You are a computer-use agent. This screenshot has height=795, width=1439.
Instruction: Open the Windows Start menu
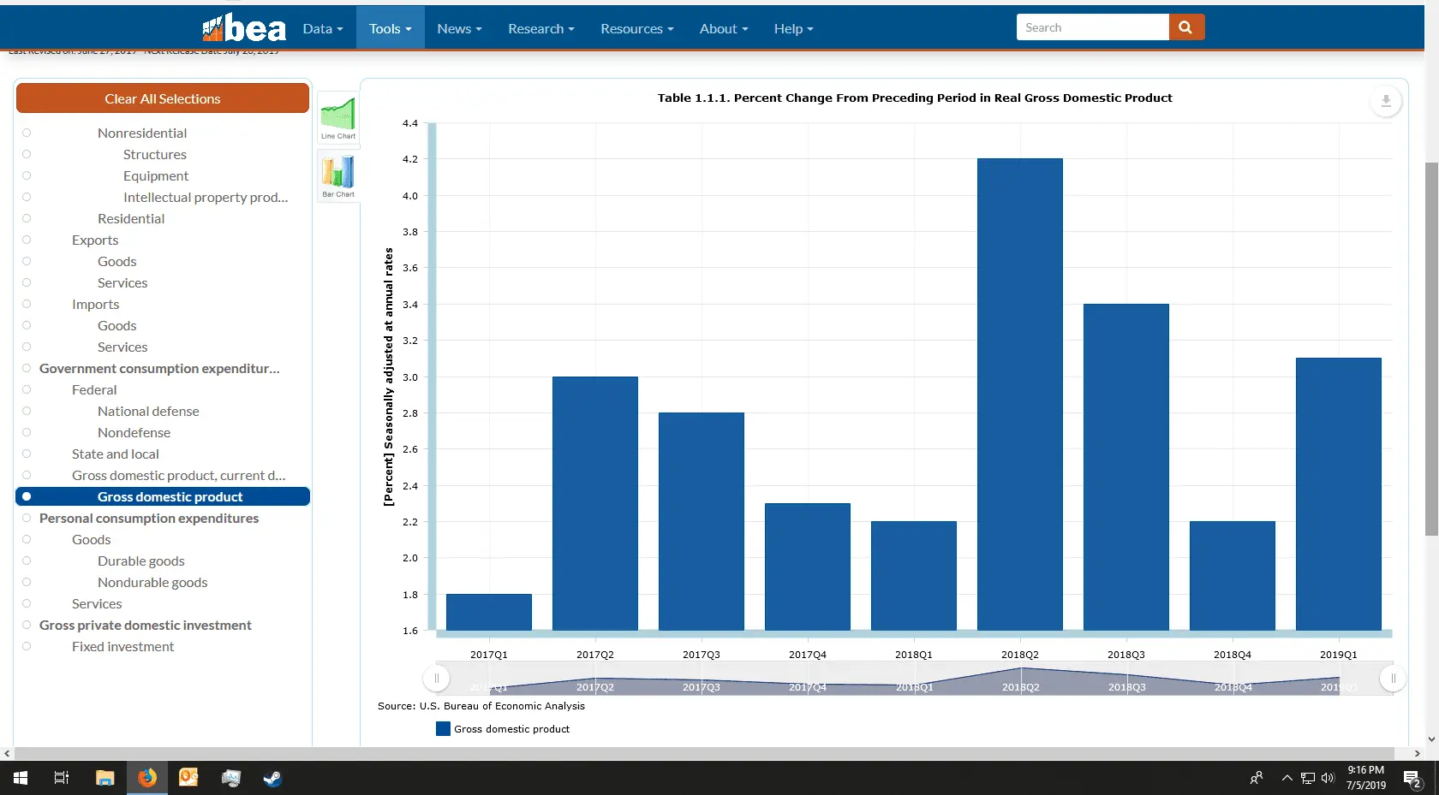tap(21, 778)
